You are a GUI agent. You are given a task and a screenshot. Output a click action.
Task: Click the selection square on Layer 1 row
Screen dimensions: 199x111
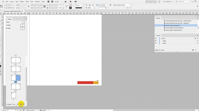pyautogui.click(x=197, y=39)
